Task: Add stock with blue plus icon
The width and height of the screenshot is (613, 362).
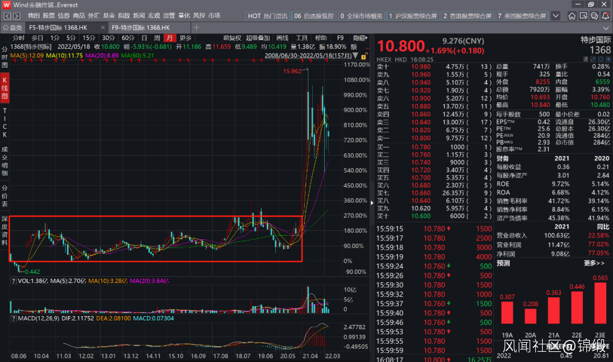Action: 608,59
